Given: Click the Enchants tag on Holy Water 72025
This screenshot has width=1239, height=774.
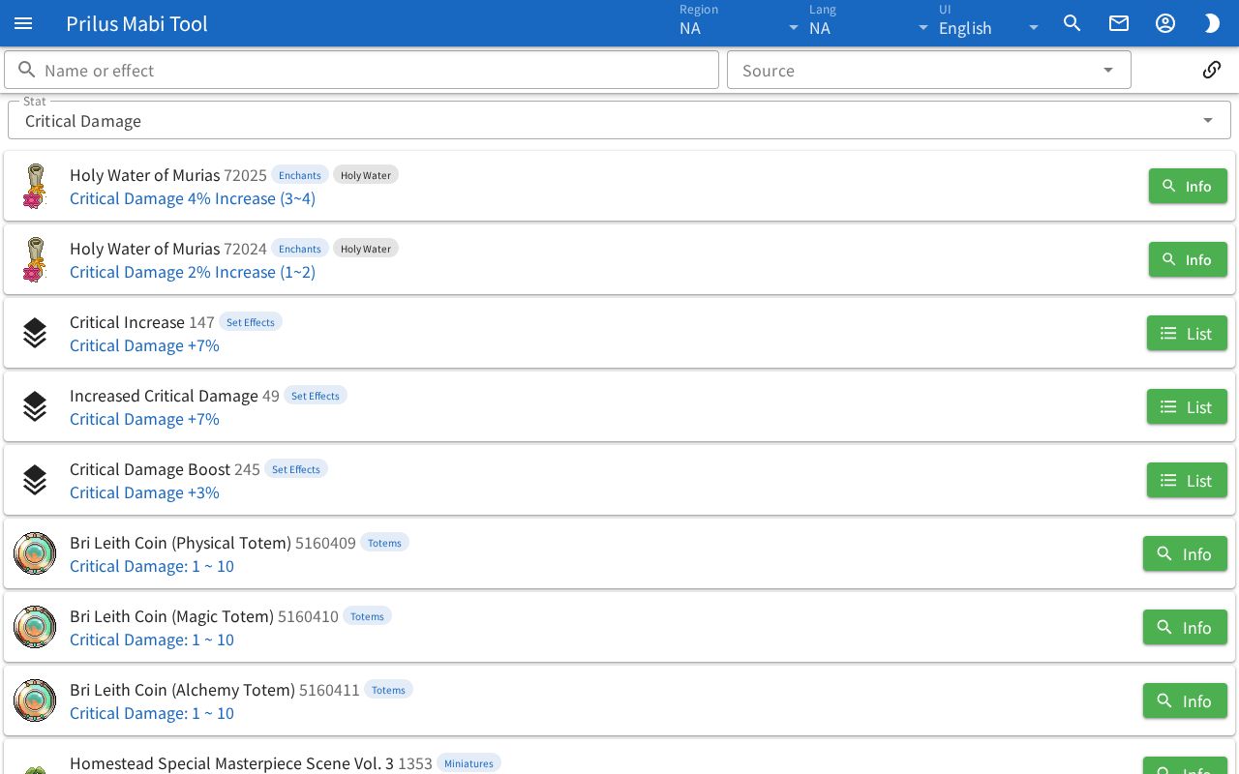Looking at the screenshot, I should (300, 175).
